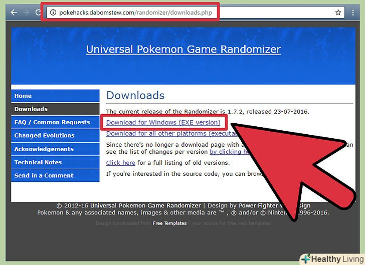Select the Downloads sidebar item
Viewport: 365px width, 265px height.
coord(55,109)
